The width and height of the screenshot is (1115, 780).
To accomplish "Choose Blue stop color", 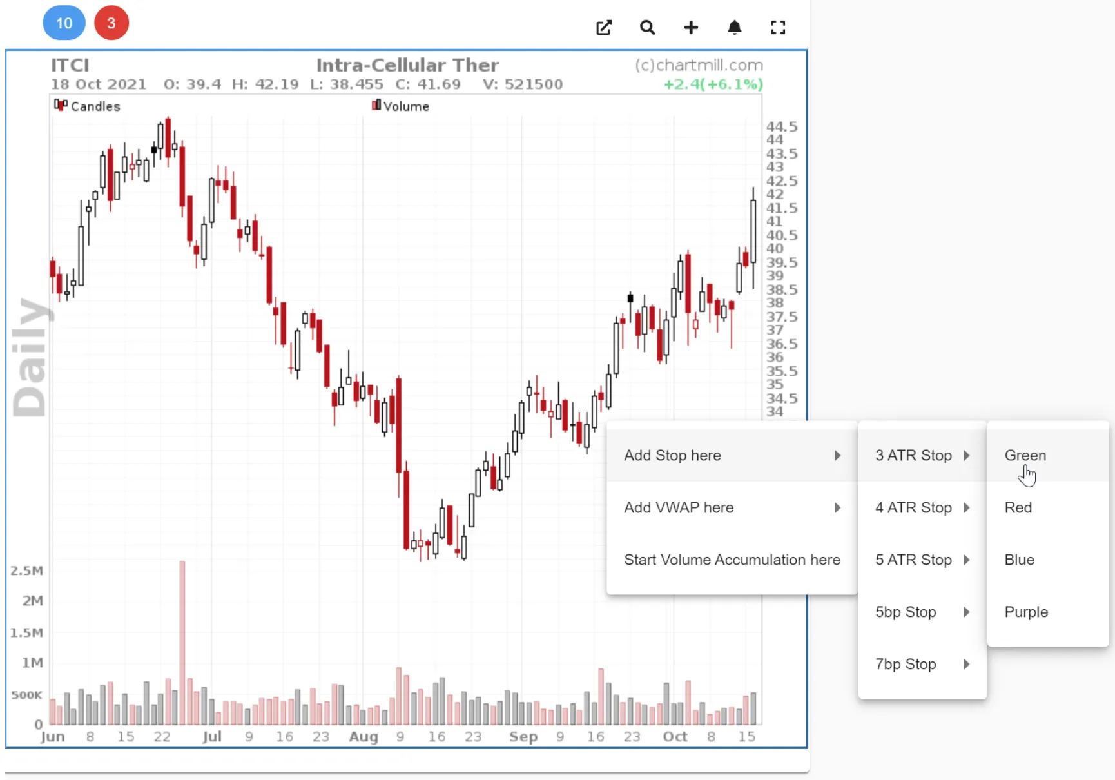I will point(1048,560).
